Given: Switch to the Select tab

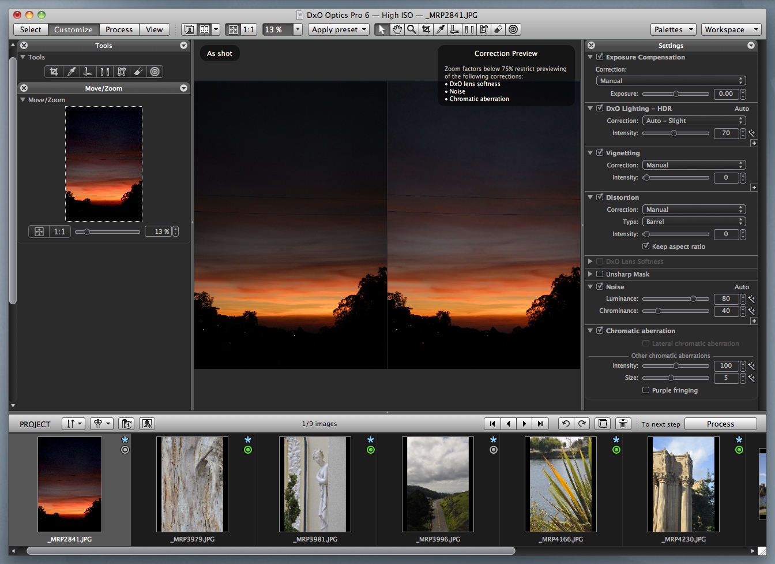Looking at the screenshot, I should pyautogui.click(x=31, y=29).
